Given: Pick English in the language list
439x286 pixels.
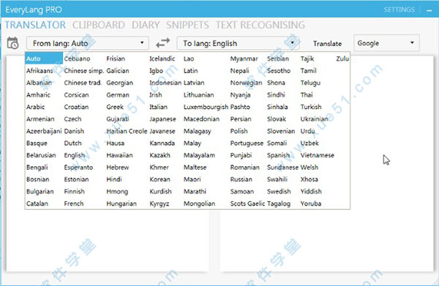Looking at the screenshot, I should pos(74,155).
